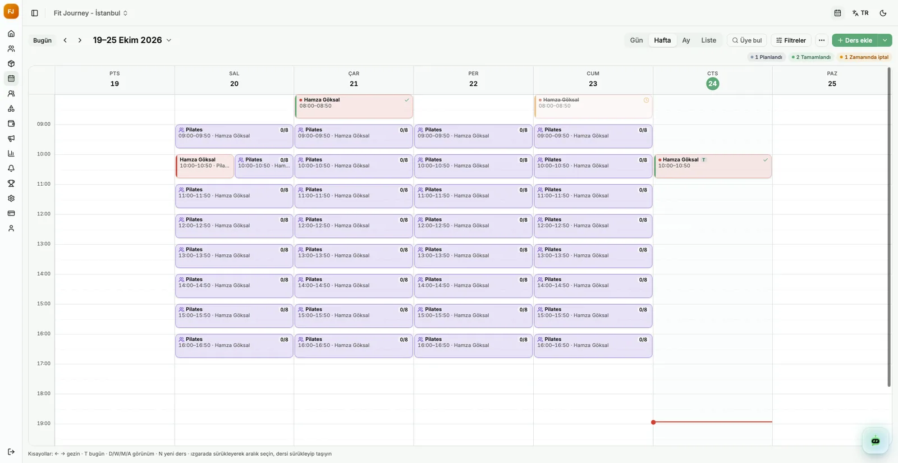Toggle the '1 Planlandı' status filter chip
This screenshot has height=463, width=898.
click(x=767, y=57)
